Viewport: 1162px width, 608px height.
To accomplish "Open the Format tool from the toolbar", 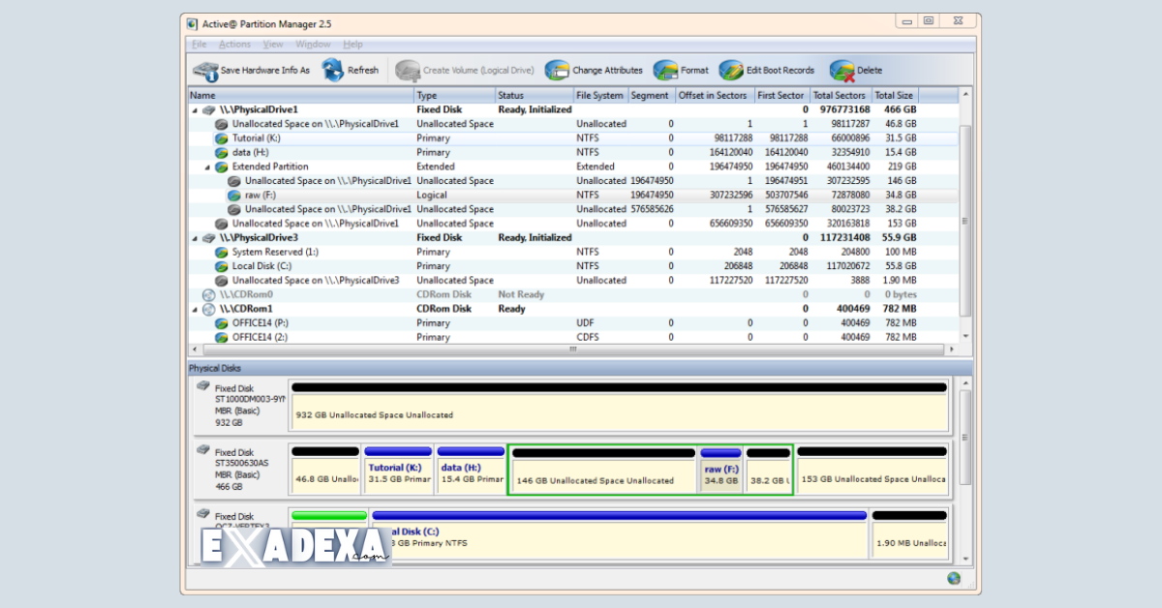I will (663, 70).
